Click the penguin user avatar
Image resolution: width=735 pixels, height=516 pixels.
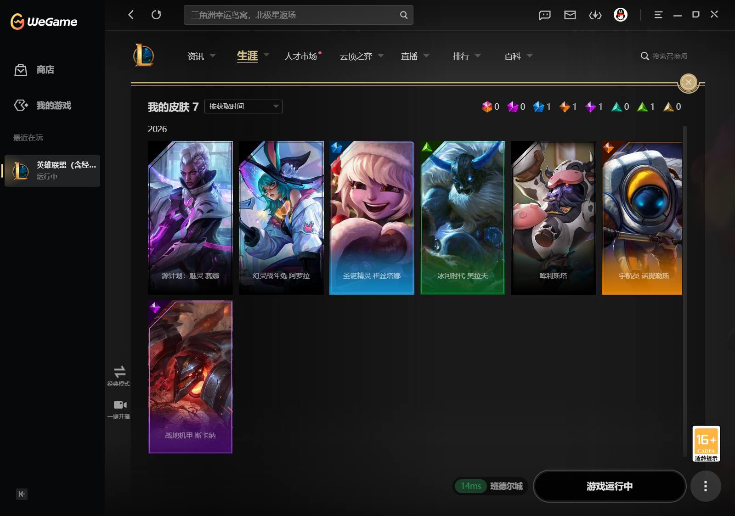[x=620, y=15]
